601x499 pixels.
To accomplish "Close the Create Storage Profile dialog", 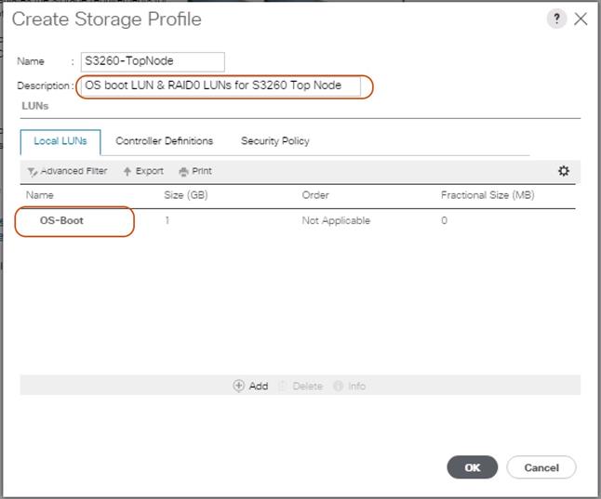I will pos(581,20).
